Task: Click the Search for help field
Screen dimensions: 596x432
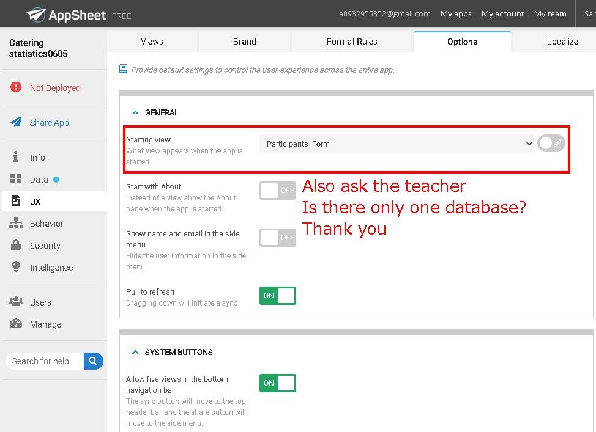Action: (45, 361)
